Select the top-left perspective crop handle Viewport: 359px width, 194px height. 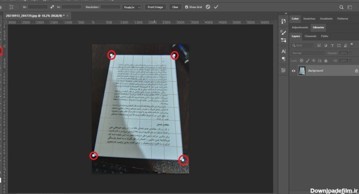(111, 55)
